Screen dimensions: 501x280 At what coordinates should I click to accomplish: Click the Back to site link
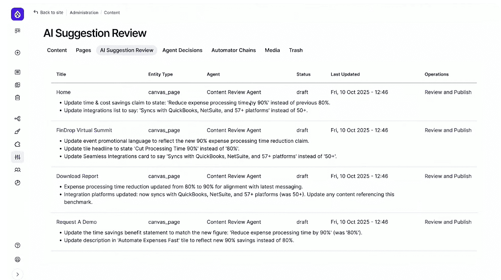pyautogui.click(x=48, y=12)
